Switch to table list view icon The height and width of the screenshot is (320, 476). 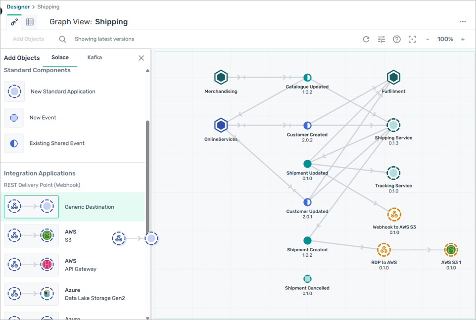pyautogui.click(x=30, y=22)
